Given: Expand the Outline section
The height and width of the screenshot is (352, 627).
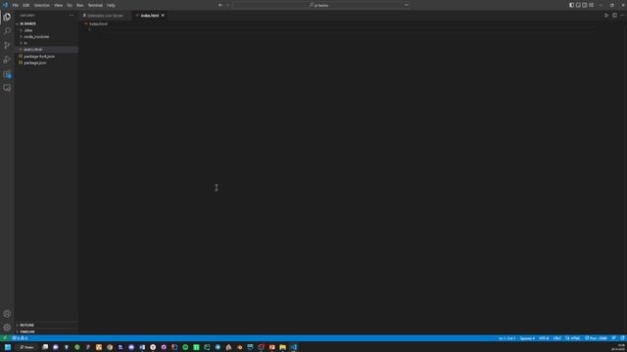Looking at the screenshot, I should pos(46,326).
